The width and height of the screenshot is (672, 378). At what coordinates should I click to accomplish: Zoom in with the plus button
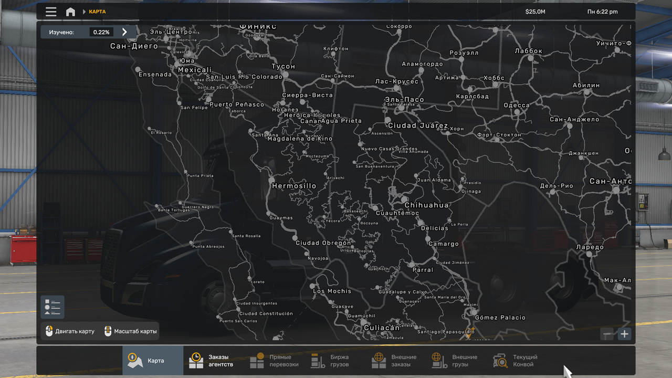(624, 334)
